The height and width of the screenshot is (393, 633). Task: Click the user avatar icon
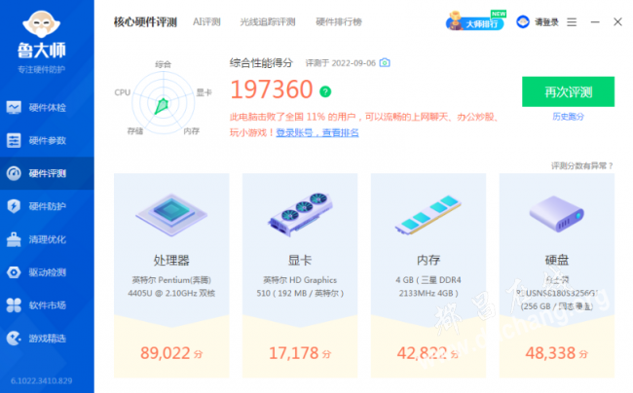pyautogui.click(x=523, y=21)
